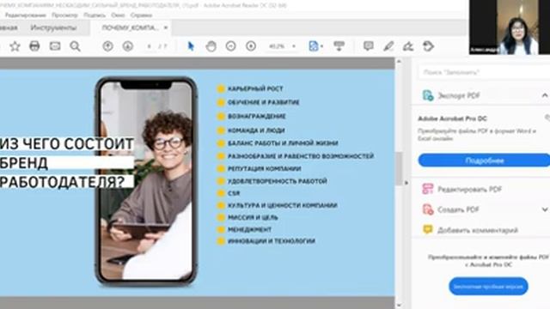This screenshot has height=309, width=550.
Task: Click the page number field
Action: (x=150, y=46)
